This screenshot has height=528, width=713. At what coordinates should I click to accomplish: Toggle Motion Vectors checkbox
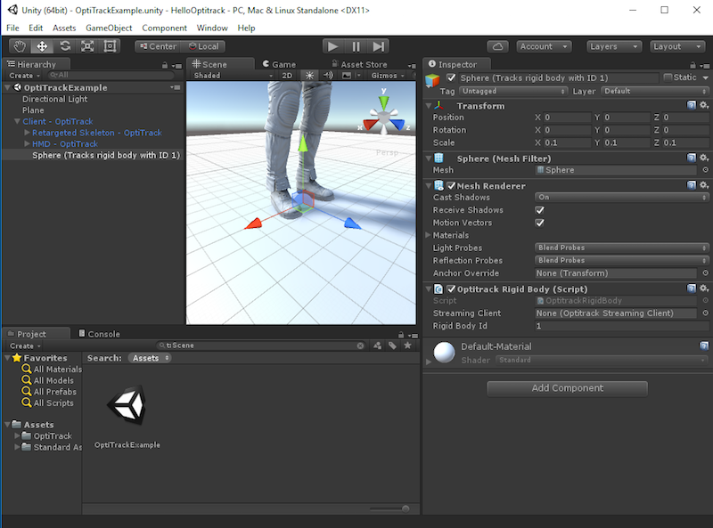[540, 223]
